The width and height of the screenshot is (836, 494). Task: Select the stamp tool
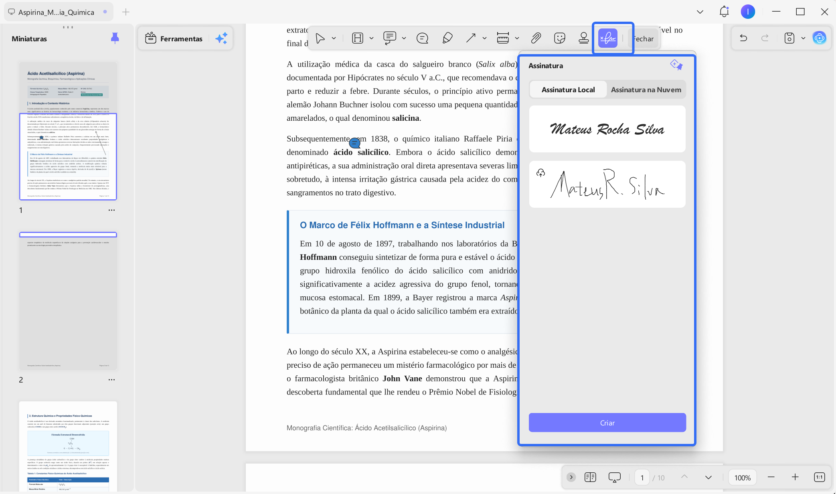[x=584, y=38]
